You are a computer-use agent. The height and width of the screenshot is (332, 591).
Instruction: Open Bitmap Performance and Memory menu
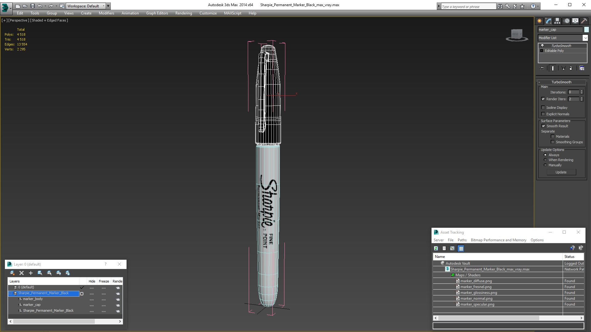(x=499, y=240)
